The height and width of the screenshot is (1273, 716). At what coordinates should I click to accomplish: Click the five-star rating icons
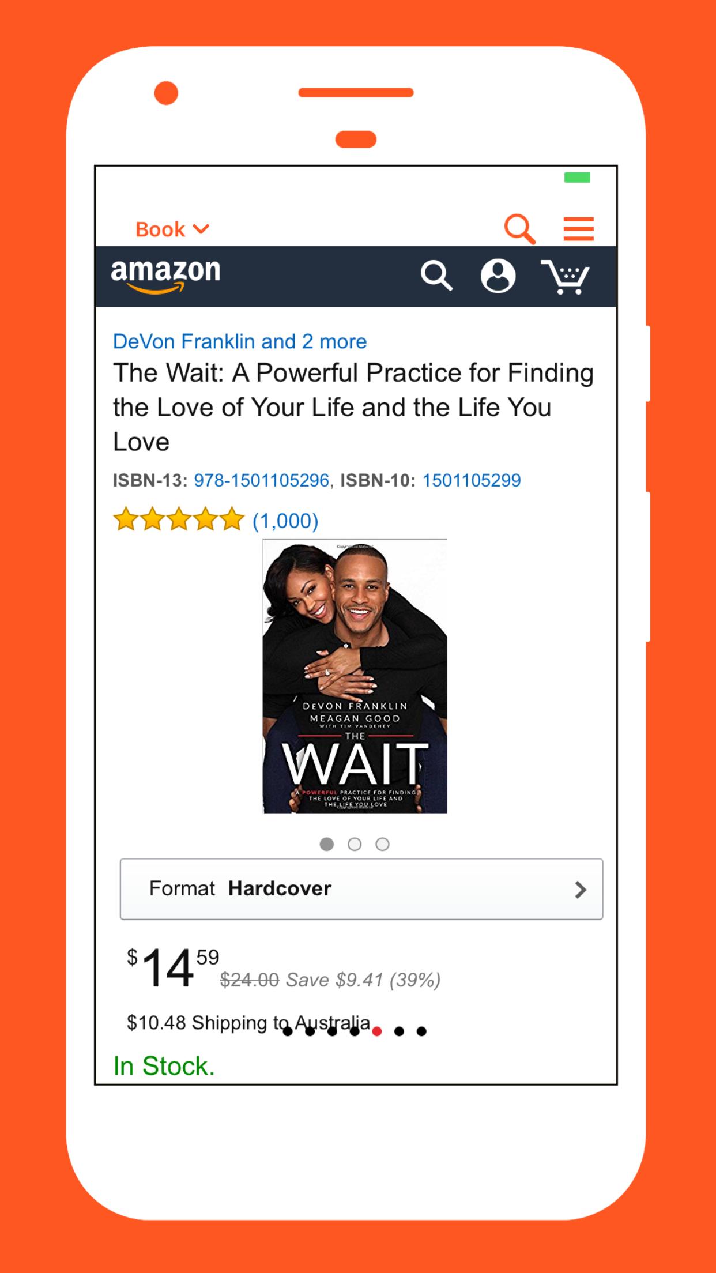coord(179,519)
